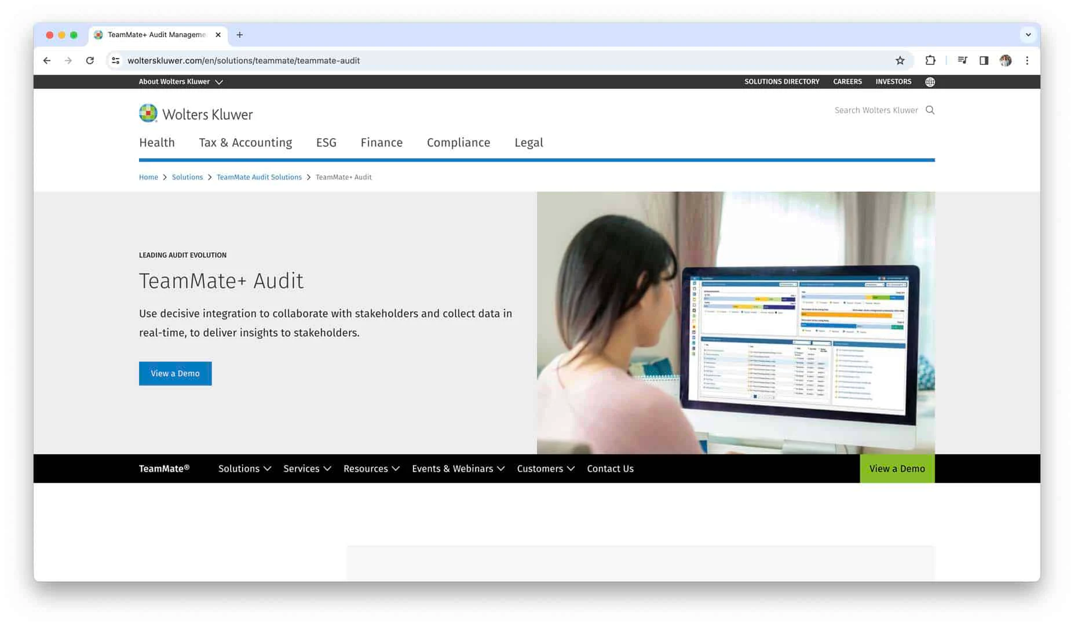Click the blue View a Demo button
The height and width of the screenshot is (626, 1074).
coord(175,373)
